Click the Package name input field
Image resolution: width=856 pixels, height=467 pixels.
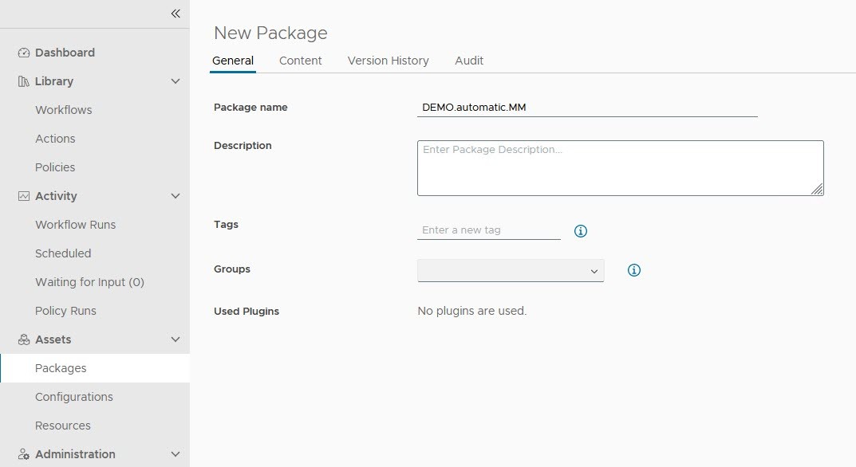point(586,107)
